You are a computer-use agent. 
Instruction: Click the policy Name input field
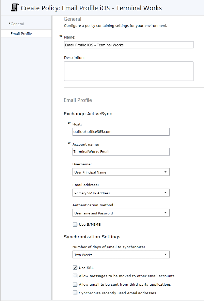(129, 45)
